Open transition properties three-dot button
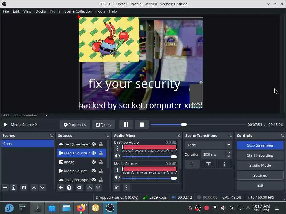Image resolution: width=286 pixels, height=214 pixels. click(225, 164)
